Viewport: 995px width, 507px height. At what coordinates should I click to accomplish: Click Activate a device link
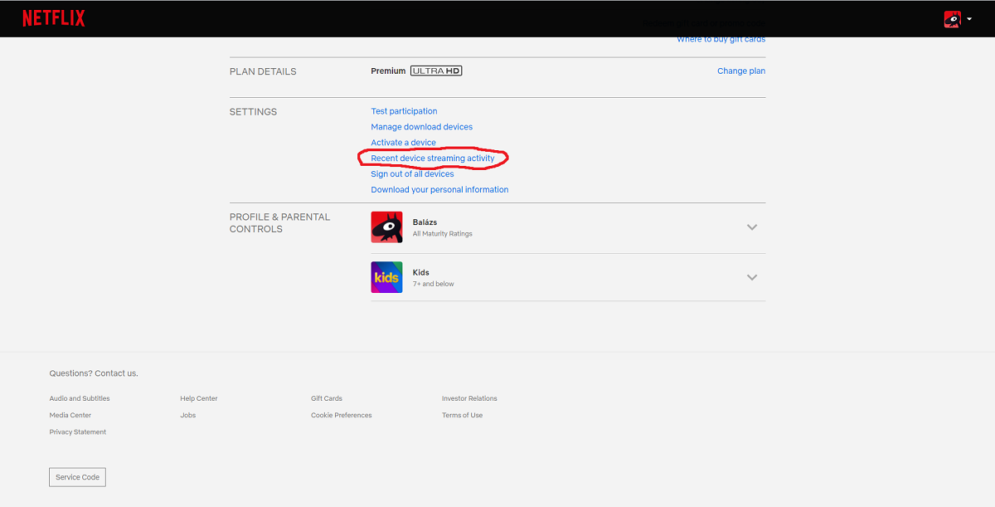point(403,143)
